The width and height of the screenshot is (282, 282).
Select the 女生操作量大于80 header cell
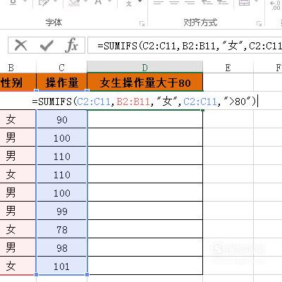tap(145, 82)
